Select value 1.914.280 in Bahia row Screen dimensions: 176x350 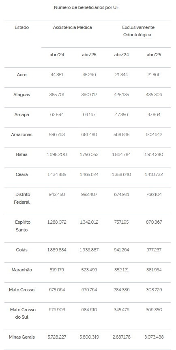[154, 154]
